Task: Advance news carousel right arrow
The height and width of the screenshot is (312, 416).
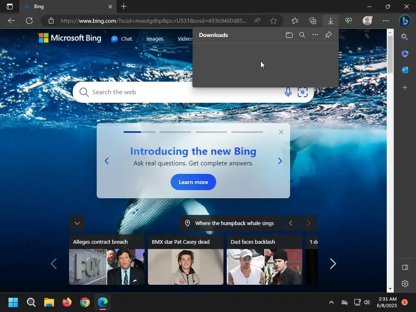Action: pyautogui.click(x=333, y=263)
